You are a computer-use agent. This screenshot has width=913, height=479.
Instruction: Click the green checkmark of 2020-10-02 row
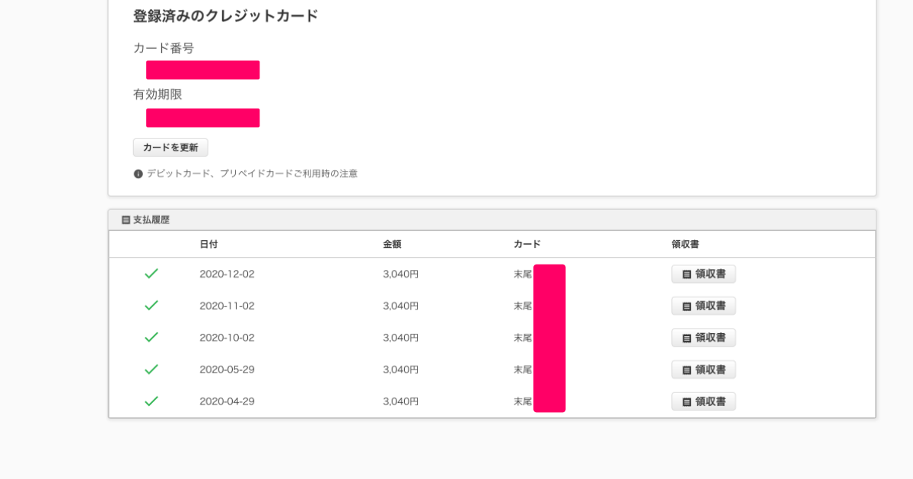click(x=151, y=338)
